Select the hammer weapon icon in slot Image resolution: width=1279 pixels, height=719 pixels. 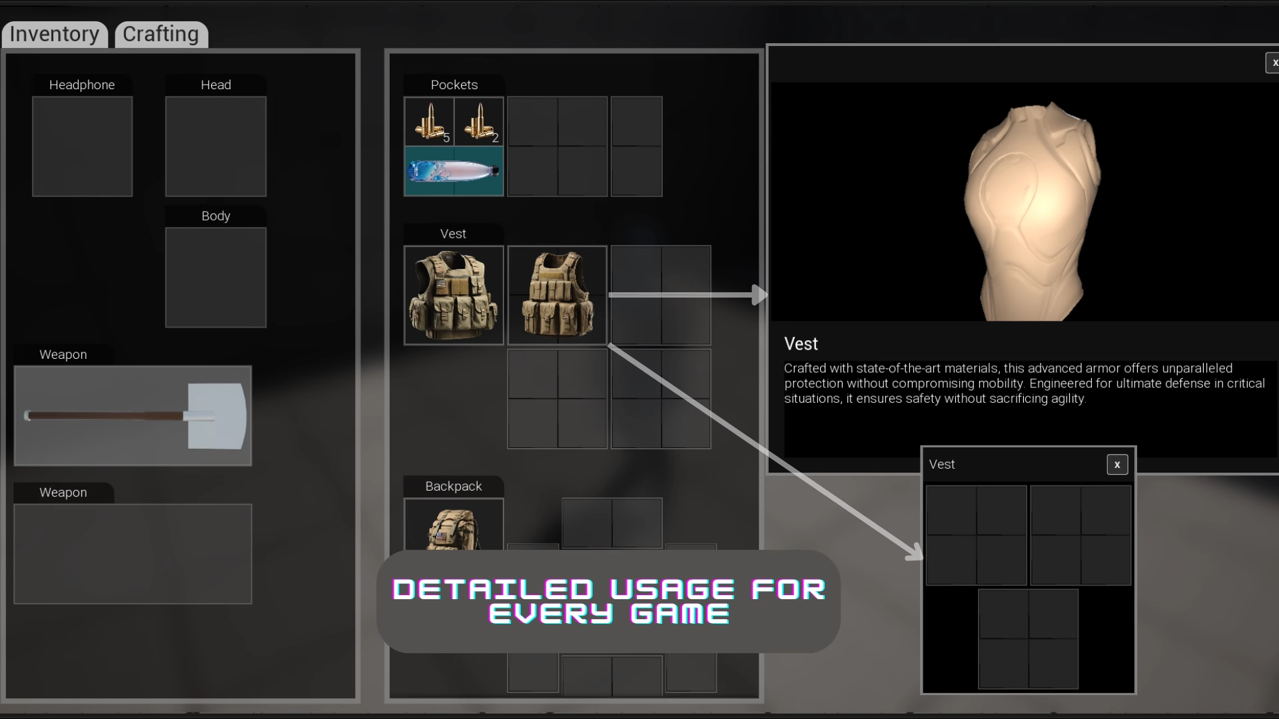coord(132,415)
